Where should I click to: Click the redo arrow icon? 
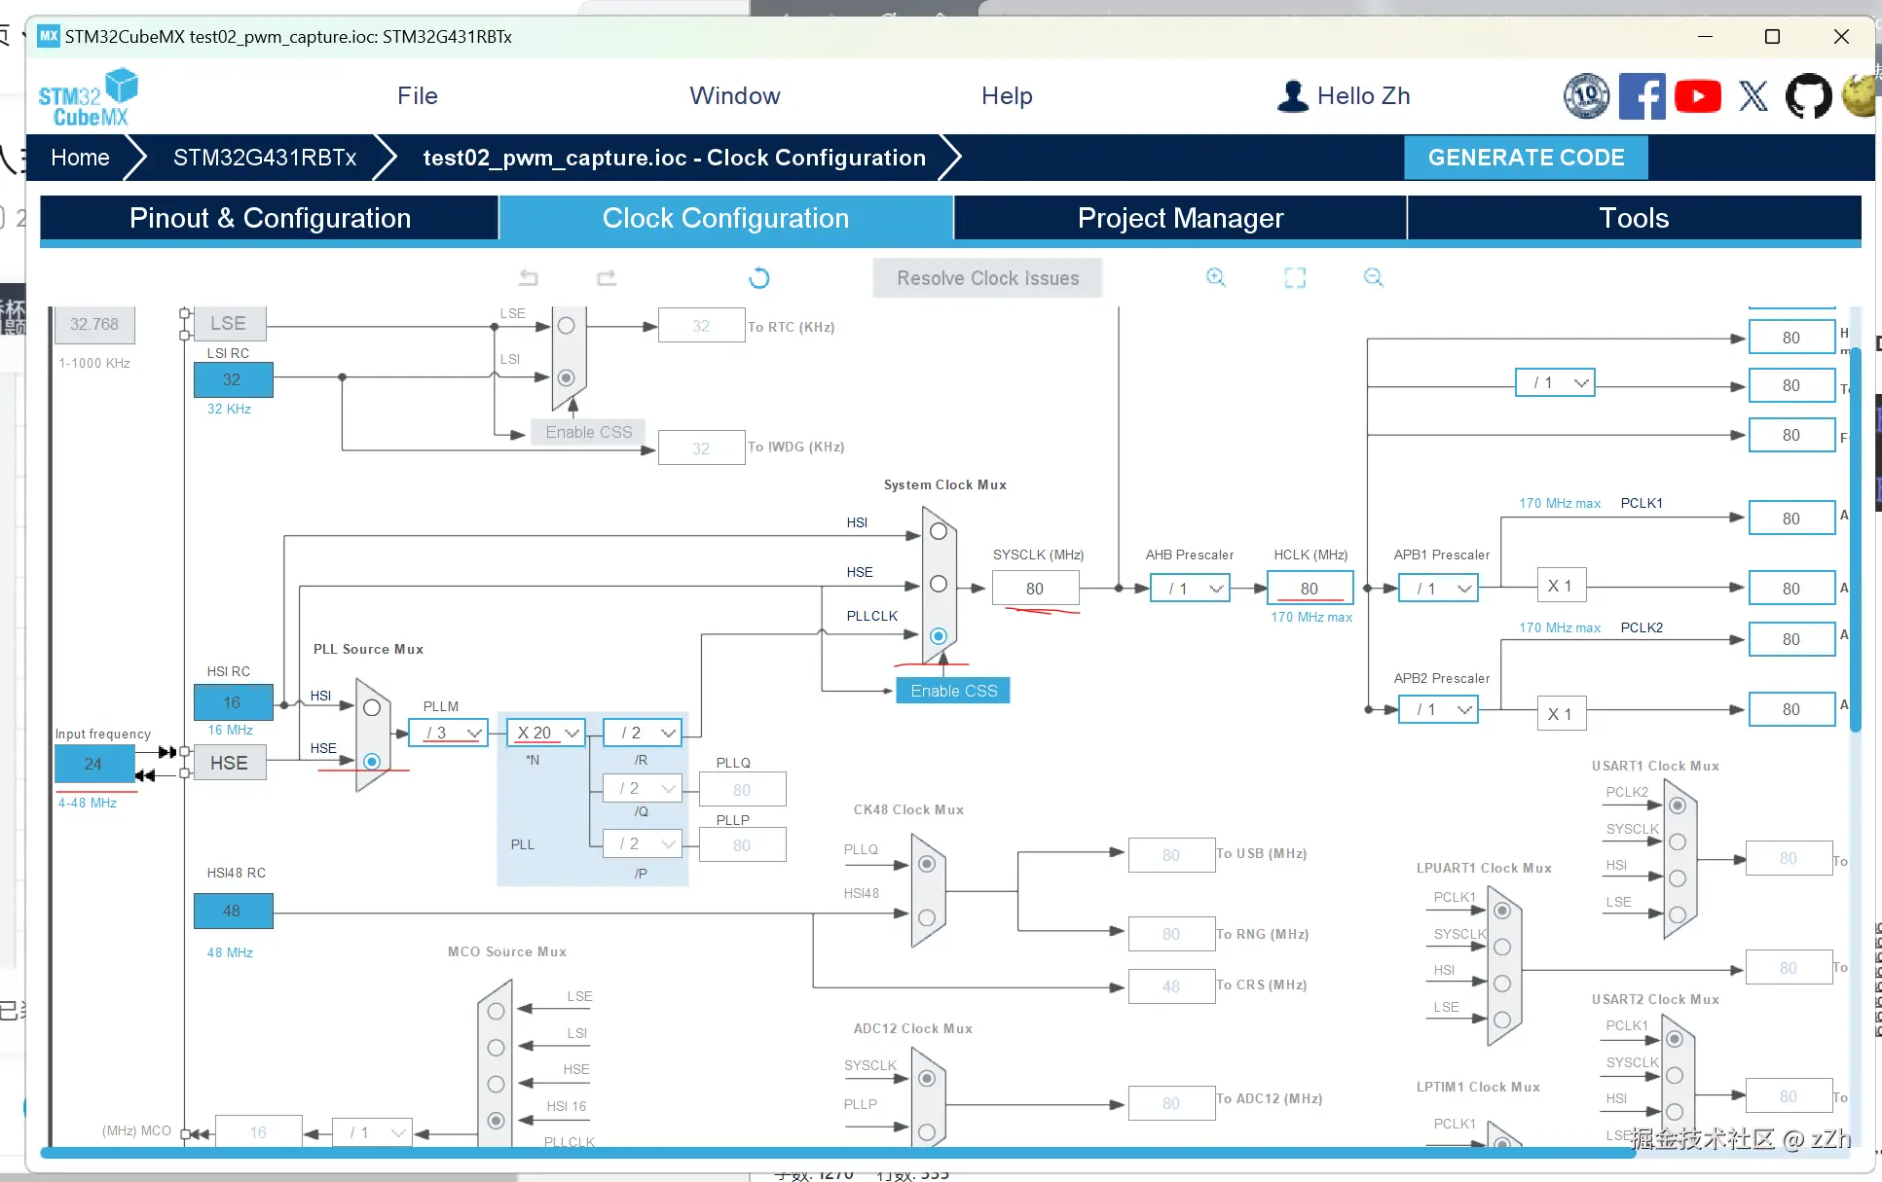click(607, 278)
